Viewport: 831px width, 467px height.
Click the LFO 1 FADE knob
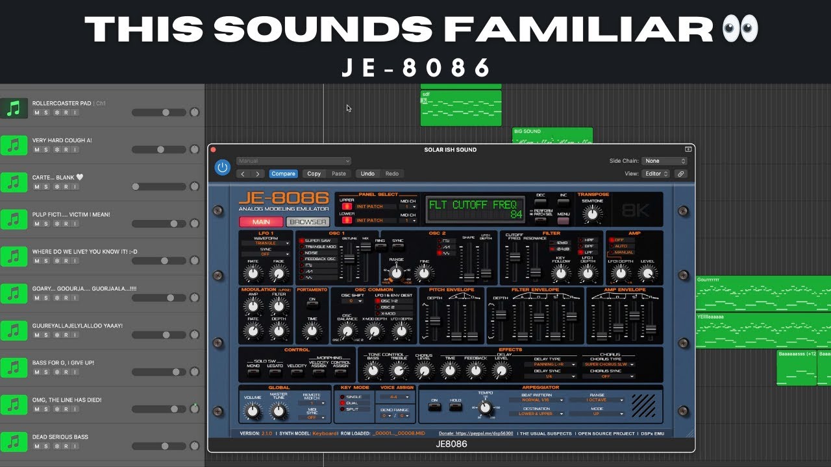[279, 272]
